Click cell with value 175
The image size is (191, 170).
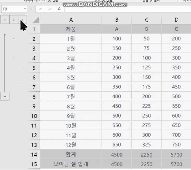pos(147,87)
